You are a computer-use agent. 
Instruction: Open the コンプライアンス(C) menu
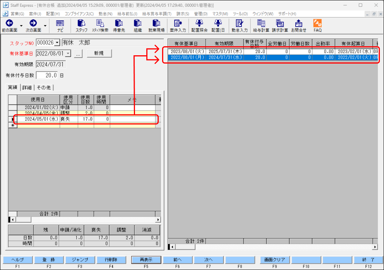79,14
